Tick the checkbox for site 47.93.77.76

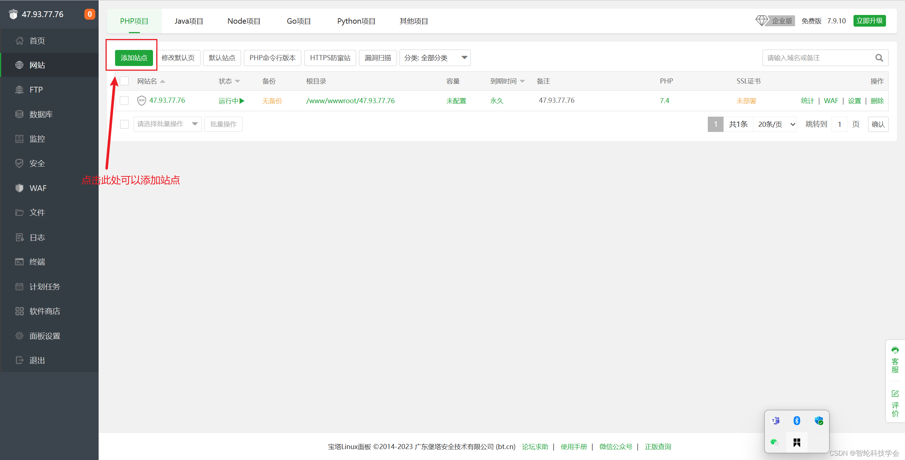coord(125,101)
